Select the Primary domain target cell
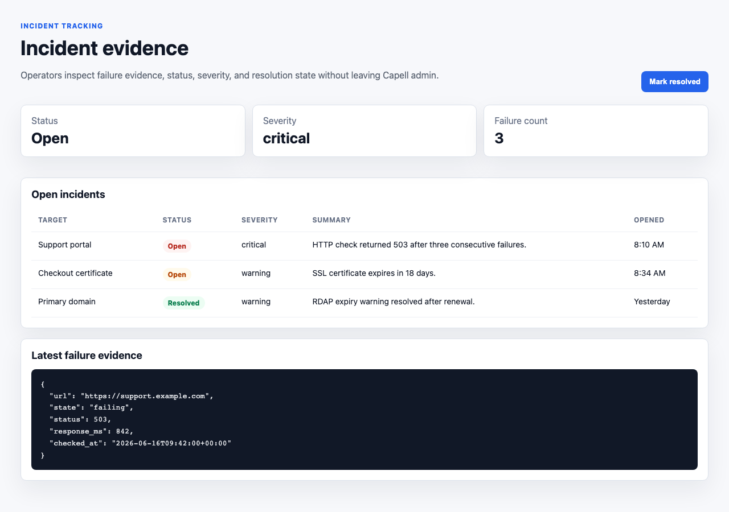The height and width of the screenshot is (512, 729). 67,302
